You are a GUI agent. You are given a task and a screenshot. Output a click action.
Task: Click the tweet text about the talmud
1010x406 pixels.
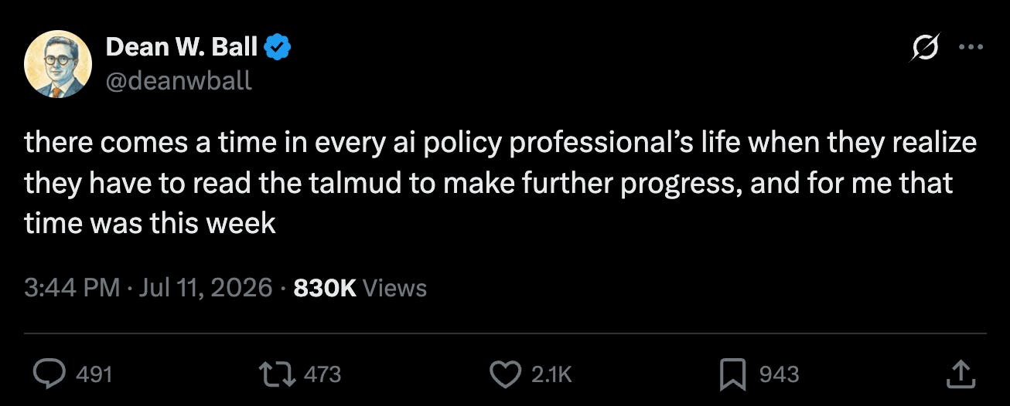point(500,183)
